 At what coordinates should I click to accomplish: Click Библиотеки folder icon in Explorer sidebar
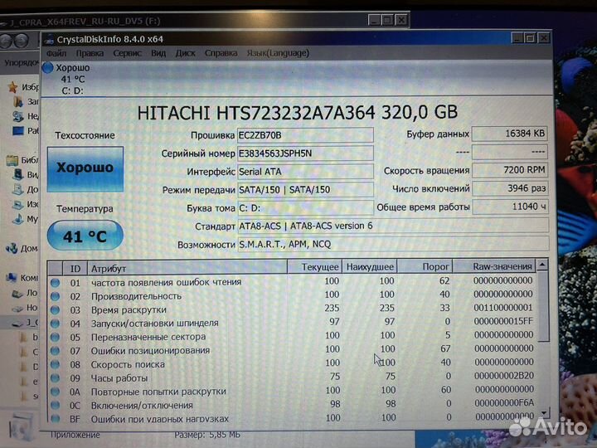12,160
